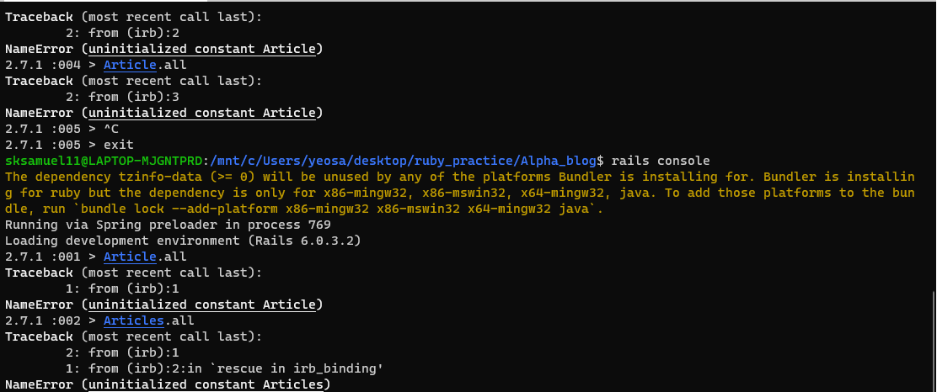This screenshot has width=937, height=392.
Task: Click the blue Articles link on prompt :002
Action: coord(134,320)
